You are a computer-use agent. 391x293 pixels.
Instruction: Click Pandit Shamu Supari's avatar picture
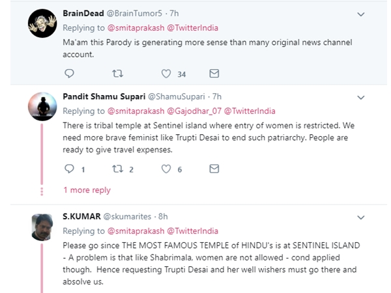click(x=42, y=107)
